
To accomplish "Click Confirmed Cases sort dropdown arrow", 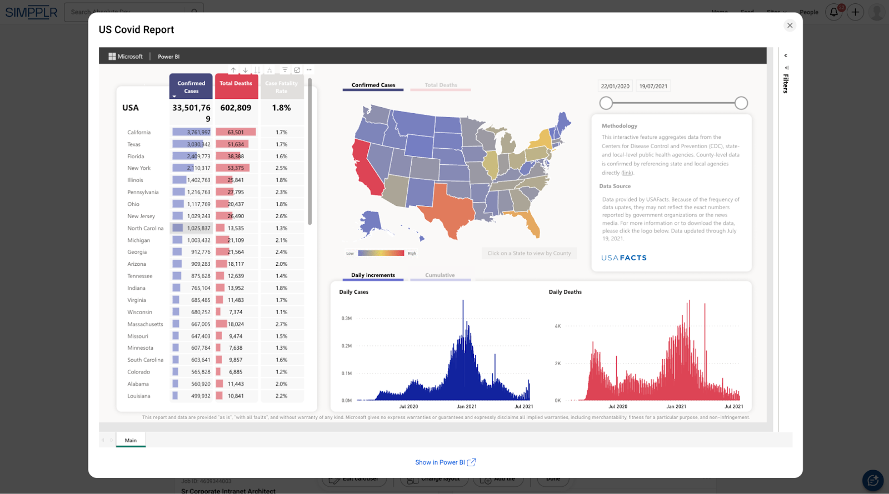I will (x=174, y=97).
